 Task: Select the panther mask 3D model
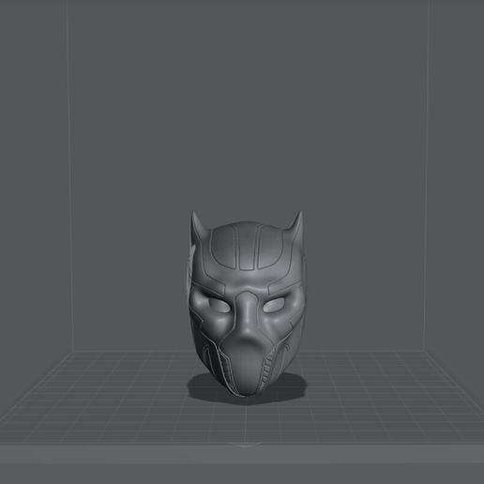pyautogui.click(x=246, y=305)
